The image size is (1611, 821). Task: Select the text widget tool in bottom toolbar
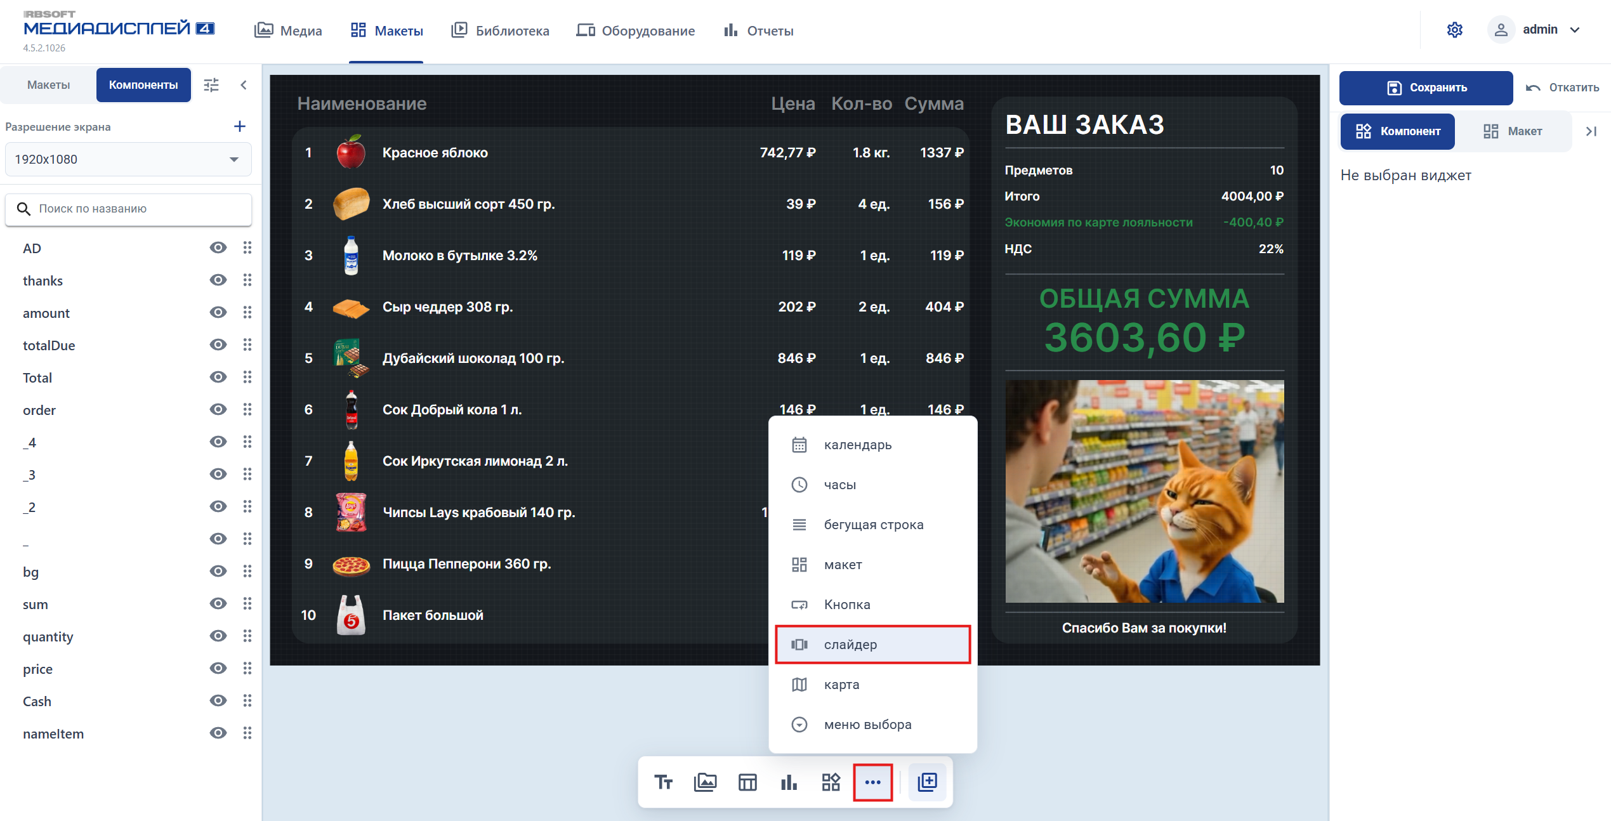pyautogui.click(x=663, y=782)
